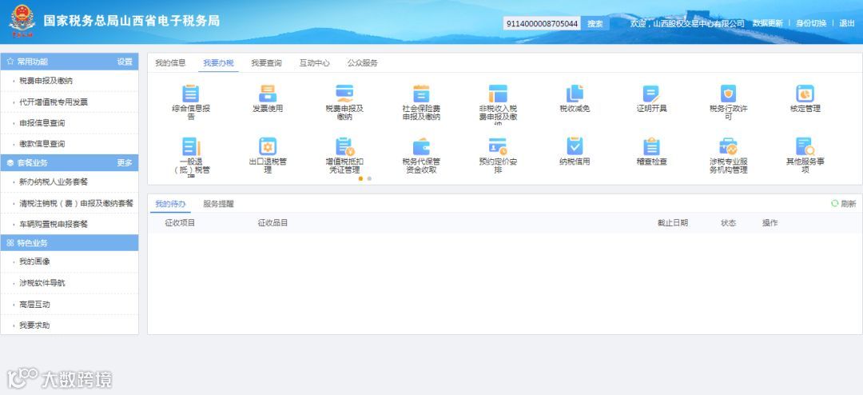
Task: Select the 我的待办 tab
Action: coord(170,204)
